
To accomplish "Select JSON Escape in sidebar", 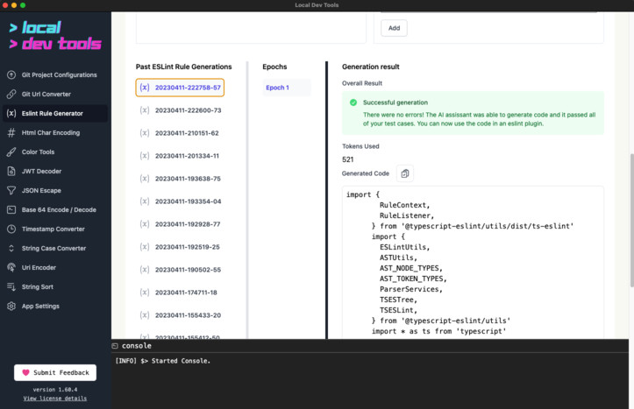I will point(55,191).
